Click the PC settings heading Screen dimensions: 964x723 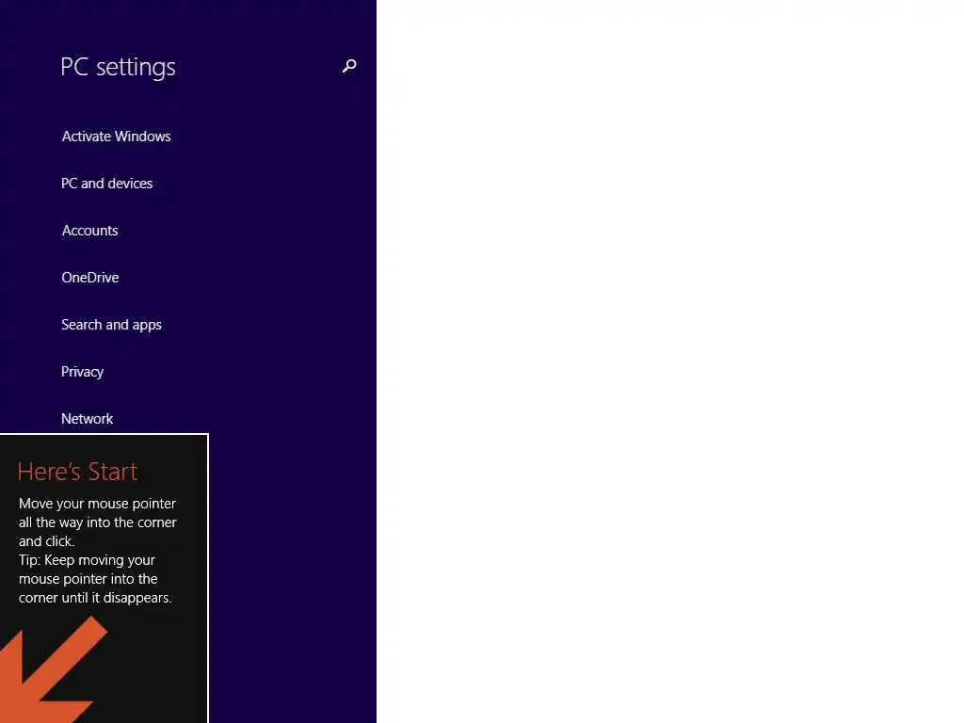point(118,67)
